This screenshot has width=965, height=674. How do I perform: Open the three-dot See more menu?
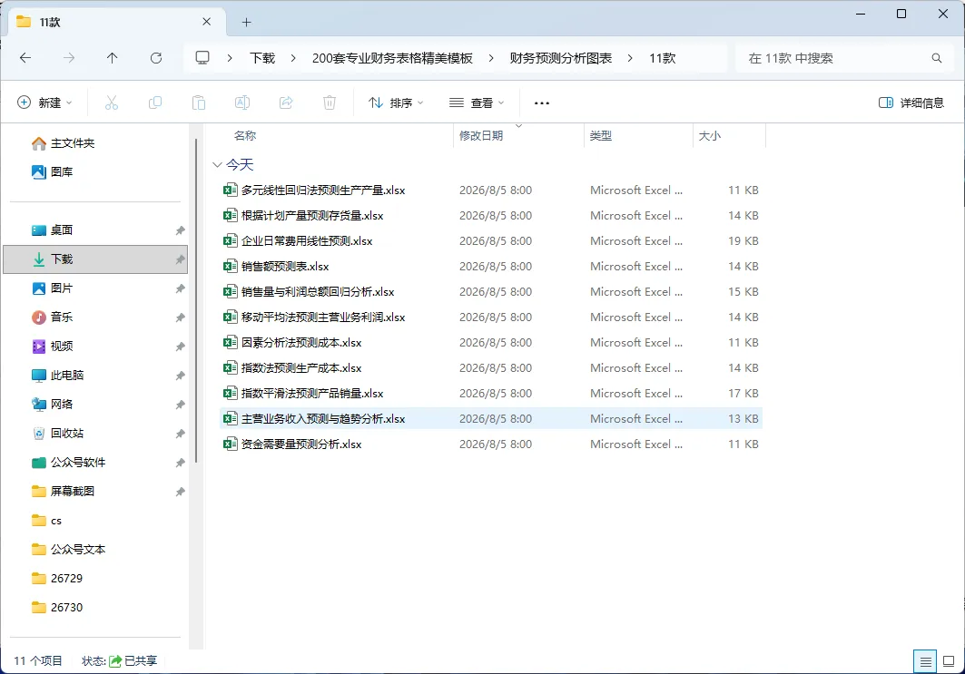pos(542,103)
